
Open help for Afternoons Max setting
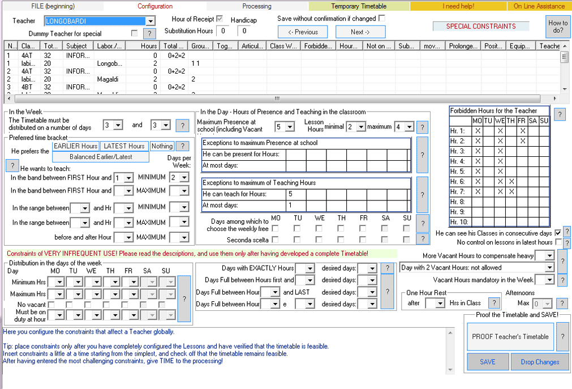[x=562, y=303]
